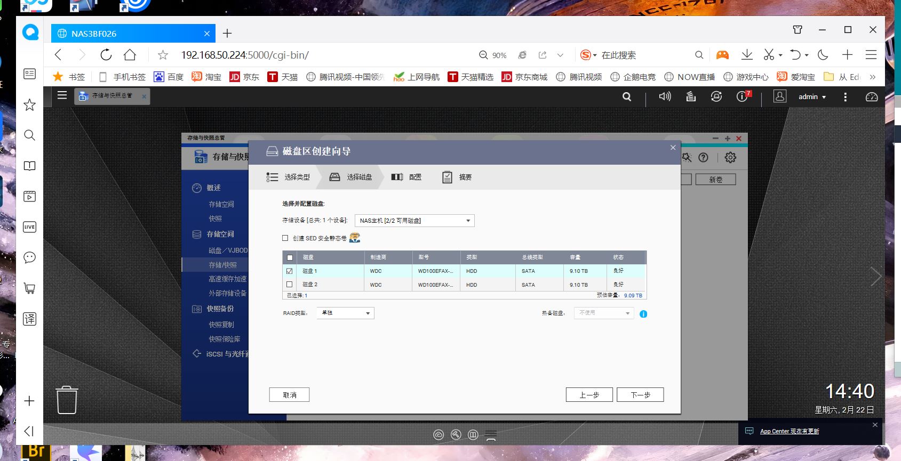
Task: Expand the bookmarks bar overflow chevron
Action: pos(873,77)
